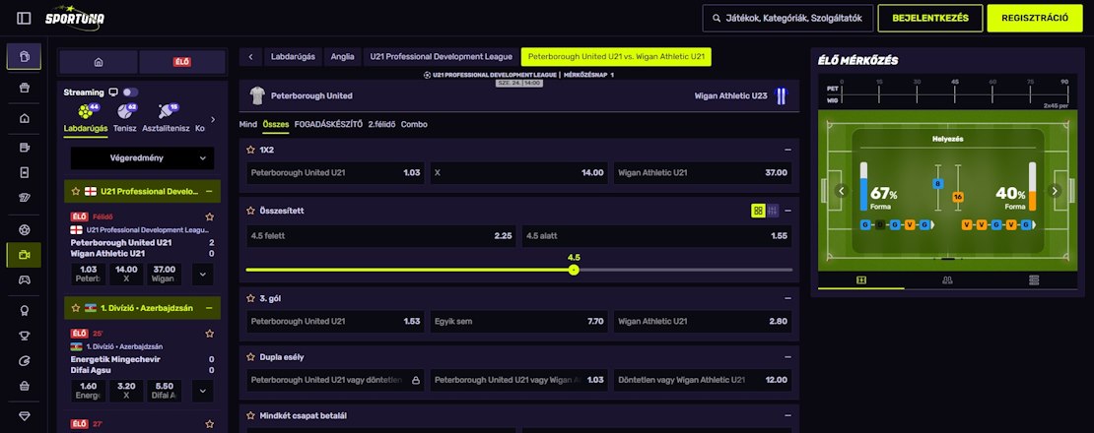
Task: Open the gift box promotions icon in the left rail
Action: [x=25, y=88]
